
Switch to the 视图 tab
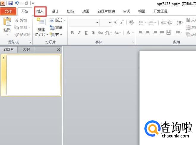tap(142, 11)
